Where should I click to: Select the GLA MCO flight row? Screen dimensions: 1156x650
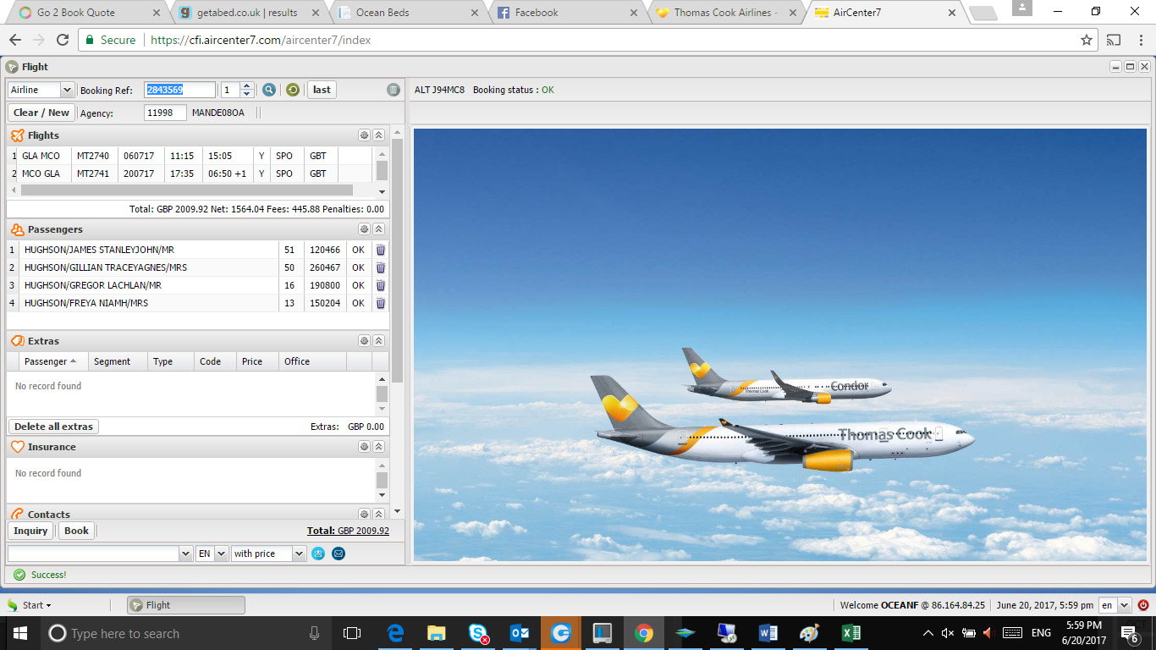[190, 156]
